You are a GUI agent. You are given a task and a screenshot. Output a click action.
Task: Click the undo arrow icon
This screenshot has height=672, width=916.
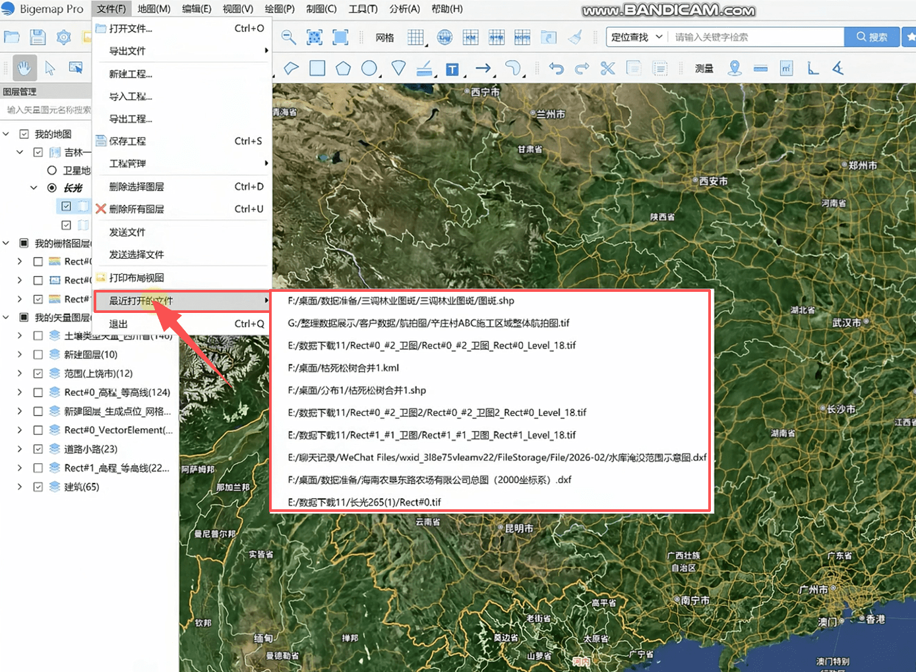tap(557, 68)
